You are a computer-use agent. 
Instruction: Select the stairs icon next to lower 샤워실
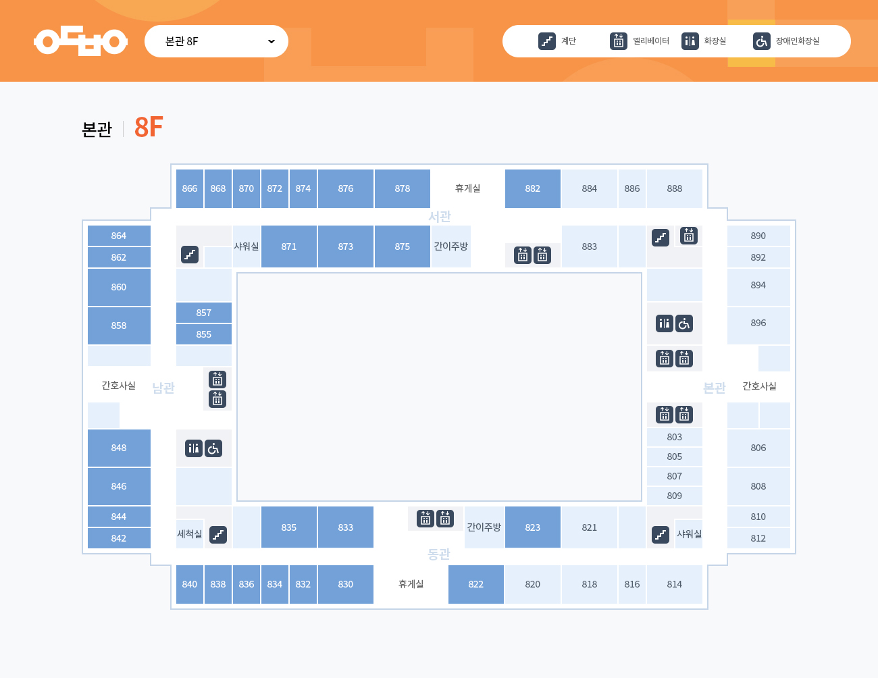[x=661, y=535]
